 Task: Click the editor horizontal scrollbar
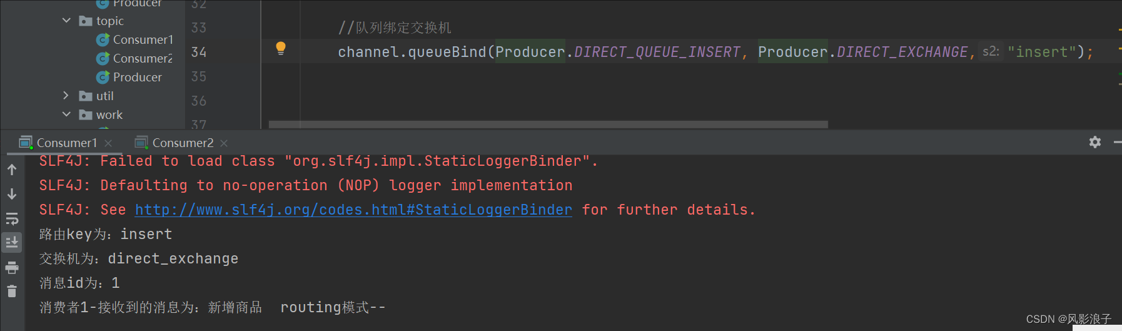548,125
